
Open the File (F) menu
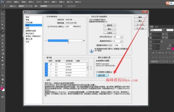click(x=9, y=2)
